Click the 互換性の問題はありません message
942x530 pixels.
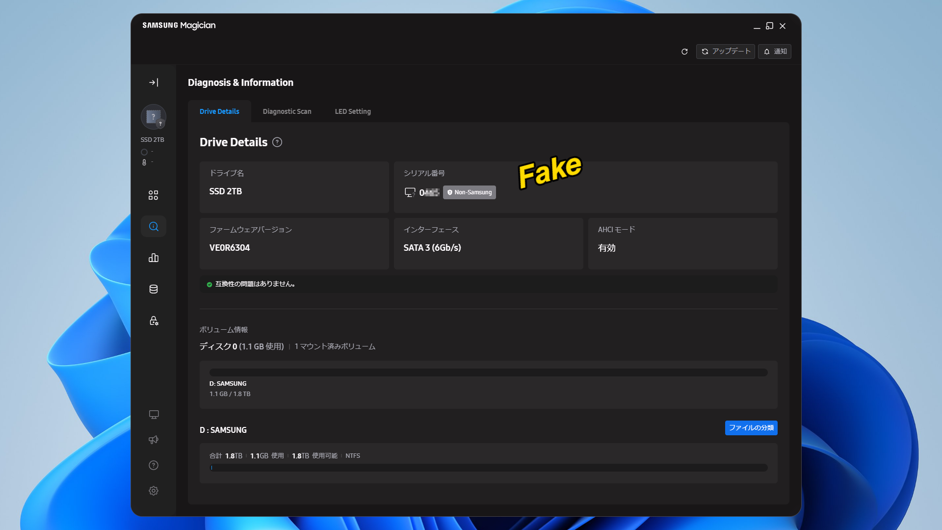255,284
